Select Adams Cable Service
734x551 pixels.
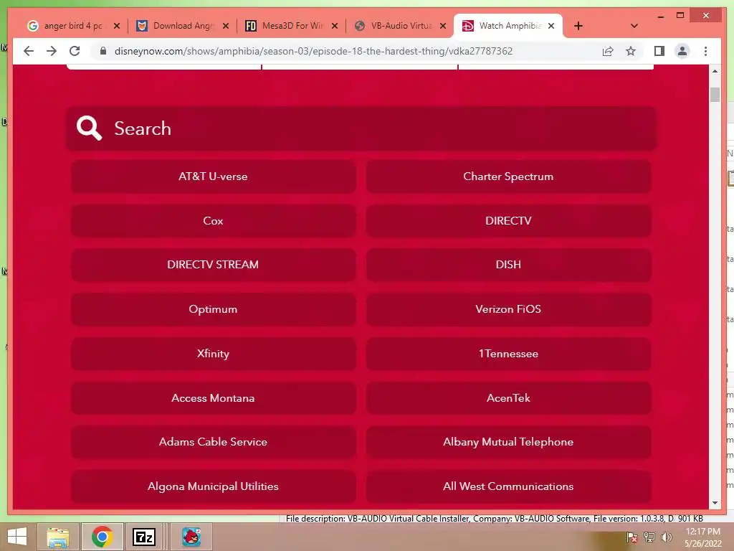pyautogui.click(x=214, y=442)
